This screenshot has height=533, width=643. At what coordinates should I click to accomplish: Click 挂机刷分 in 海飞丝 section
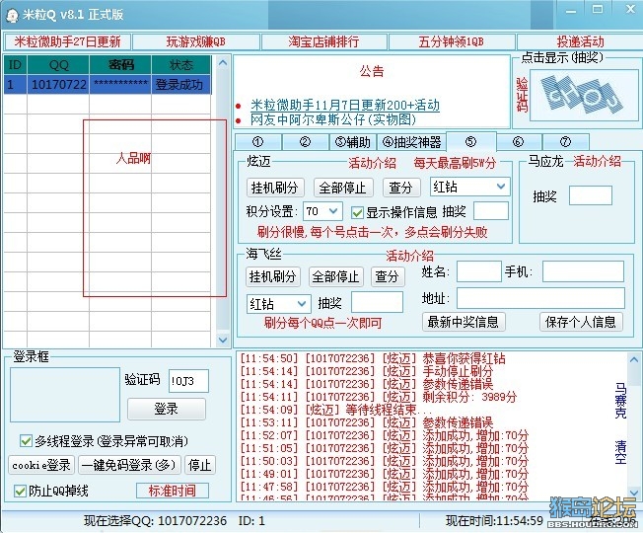(273, 276)
